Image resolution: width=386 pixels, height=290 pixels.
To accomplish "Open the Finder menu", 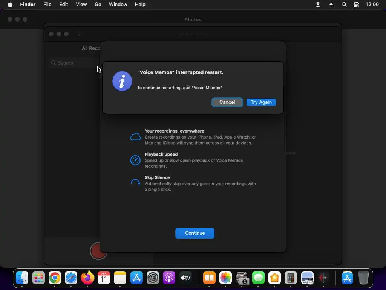I will coord(28,5).
